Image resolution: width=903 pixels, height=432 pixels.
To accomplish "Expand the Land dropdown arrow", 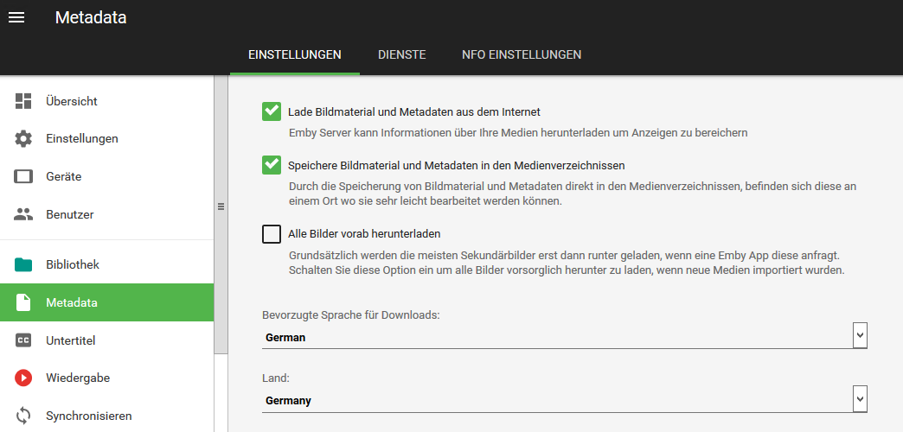I will (x=860, y=398).
